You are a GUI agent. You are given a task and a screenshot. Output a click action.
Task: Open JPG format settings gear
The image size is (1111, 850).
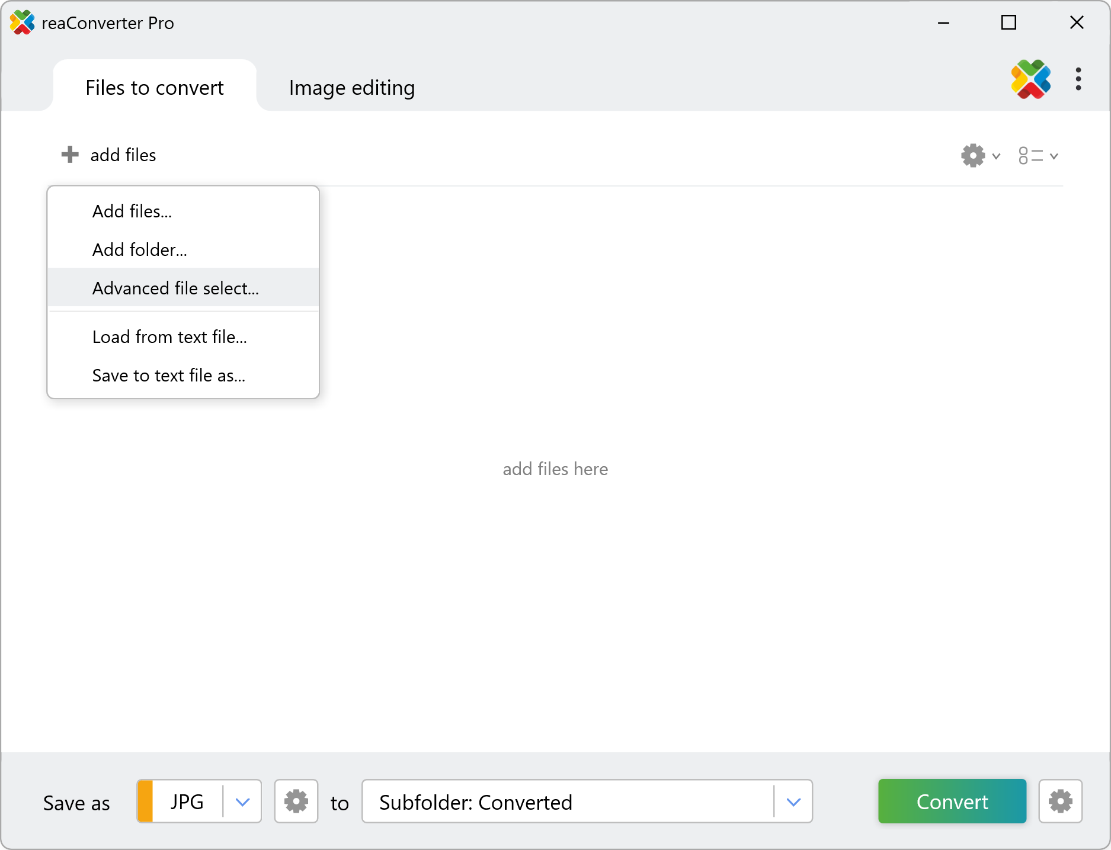click(296, 801)
